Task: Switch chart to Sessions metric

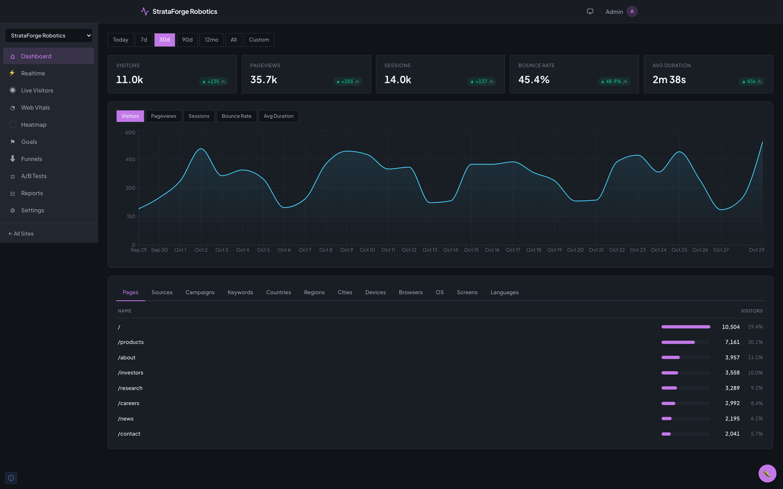Action: [199, 116]
